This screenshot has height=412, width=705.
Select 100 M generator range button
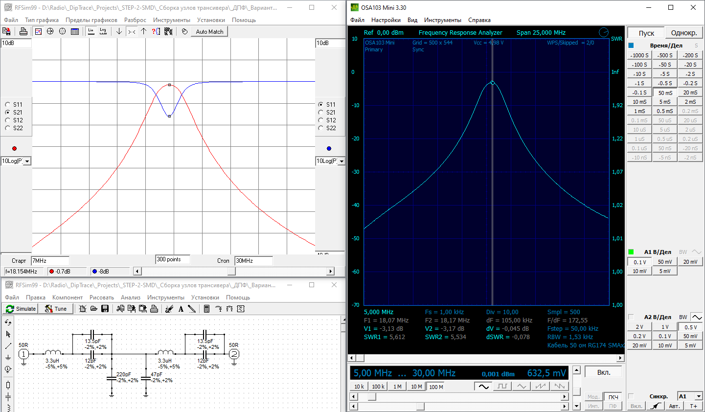[436, 387]
